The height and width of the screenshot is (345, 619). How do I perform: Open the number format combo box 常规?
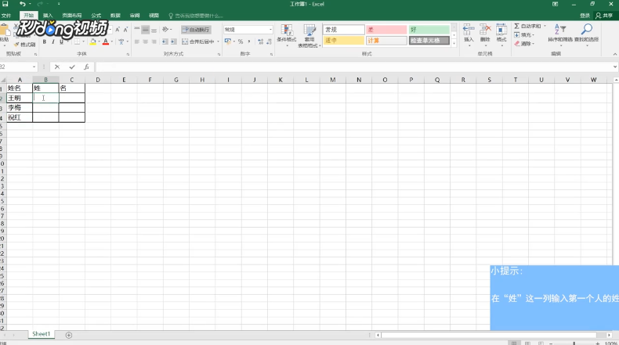pyautogui.click(x=248, y=30)
